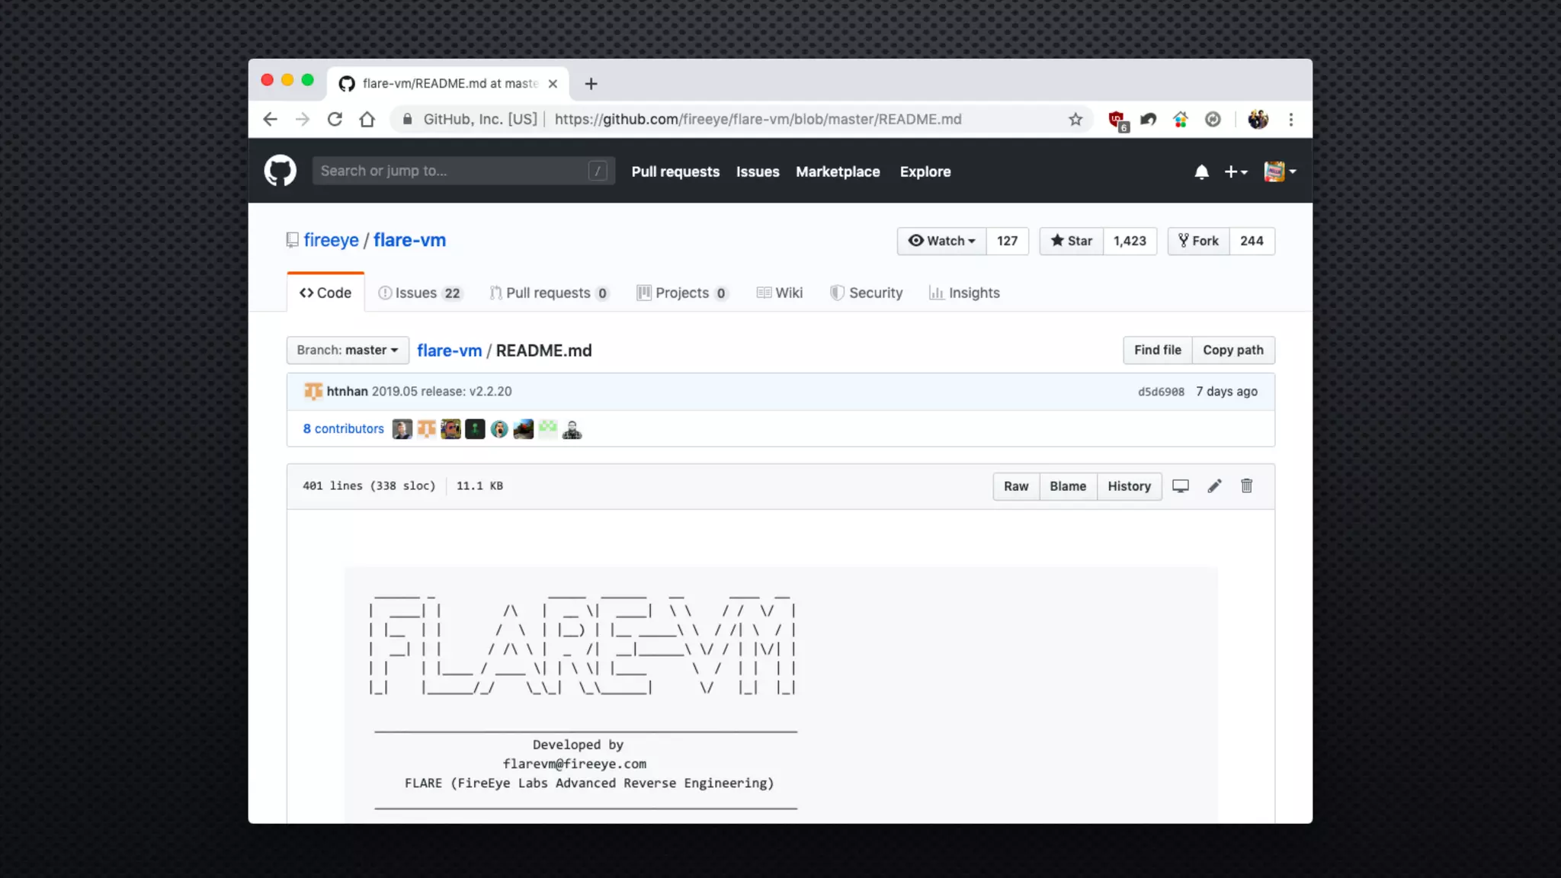Open Chrome three-dot menu
This screenshot has width=1561, height=878.
point(1290,120)
